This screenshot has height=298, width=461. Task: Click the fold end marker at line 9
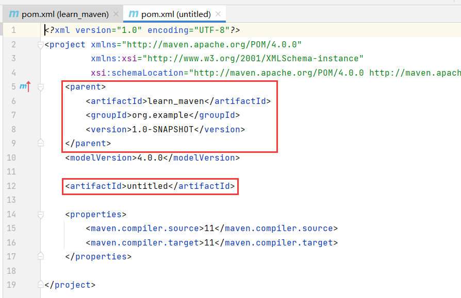point(41,143)
